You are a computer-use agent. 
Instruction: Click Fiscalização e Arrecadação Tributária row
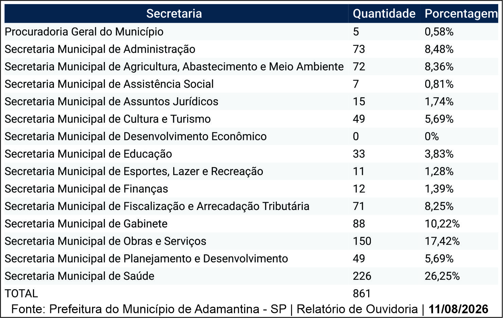click(251, 206)
